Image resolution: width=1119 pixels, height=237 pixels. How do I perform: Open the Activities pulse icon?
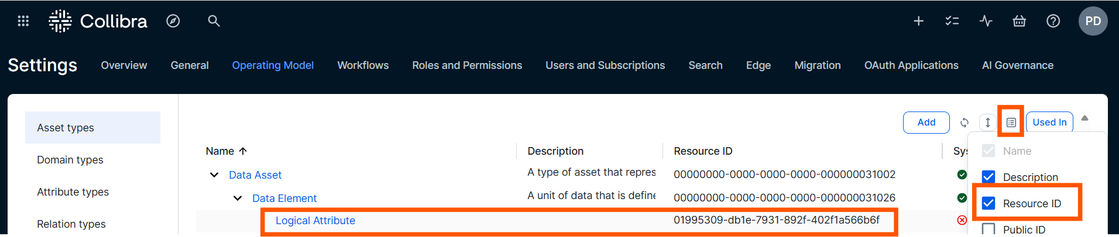tap(986, 21)
